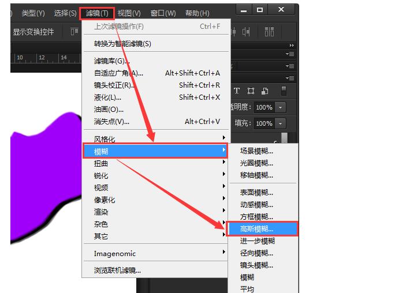Toggle 显示变换控件 option
This screenshot has height=293, width=410.
(x=33, y=32)
